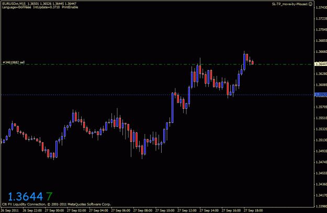Click the SL-TP_move-by-Mouse1 expert label
The height and width of the screenshot is (213, 327).
[x=290, y=4]
